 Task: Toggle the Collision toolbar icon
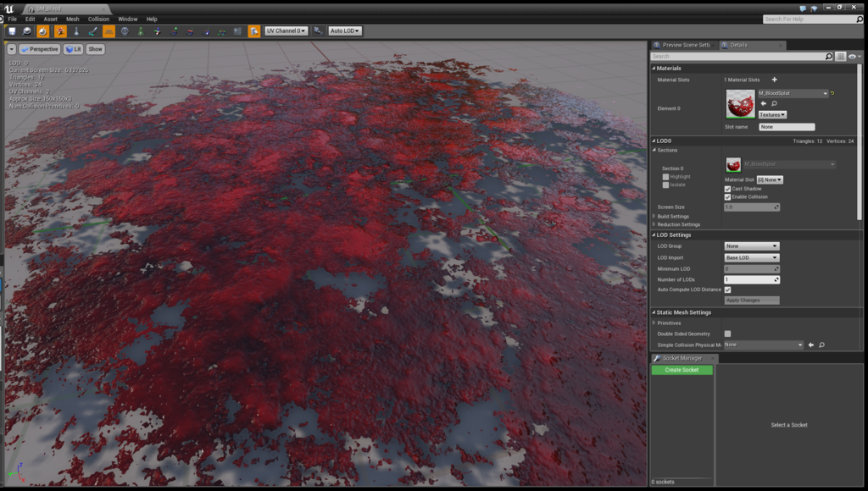(141, 31)
